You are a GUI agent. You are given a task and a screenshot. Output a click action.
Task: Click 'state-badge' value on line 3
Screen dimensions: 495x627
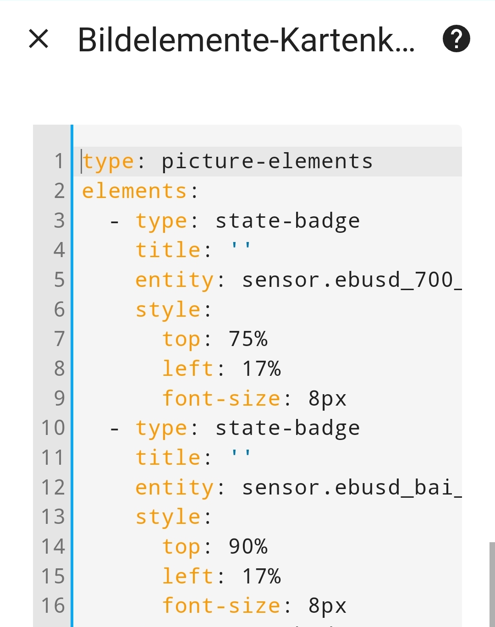tap(287, 221)
